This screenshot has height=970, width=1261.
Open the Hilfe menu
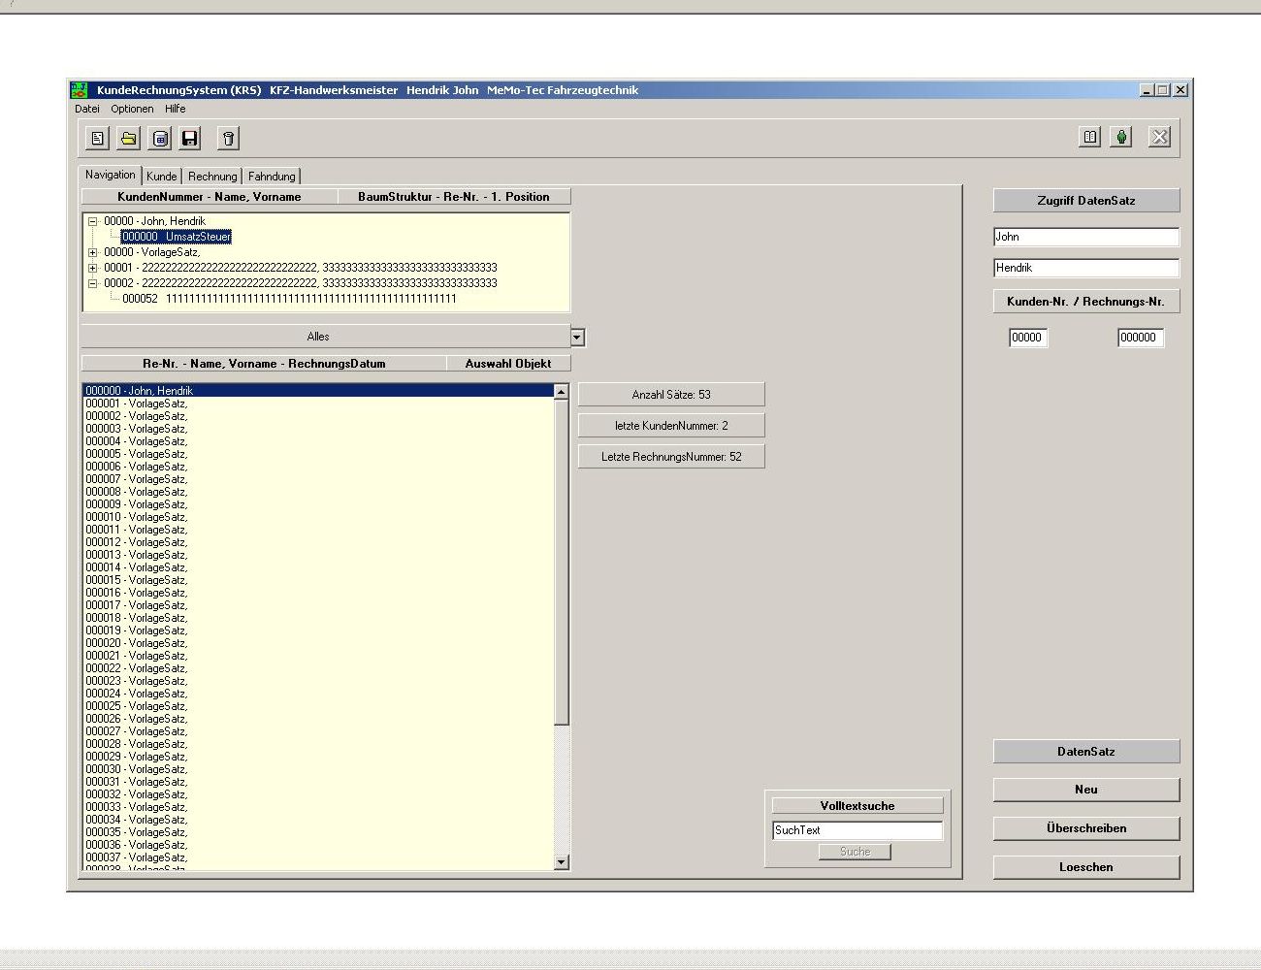click(x=175, y=109)
